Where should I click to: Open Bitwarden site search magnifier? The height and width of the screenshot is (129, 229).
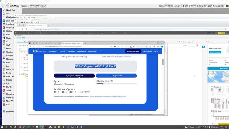point(102,51)
